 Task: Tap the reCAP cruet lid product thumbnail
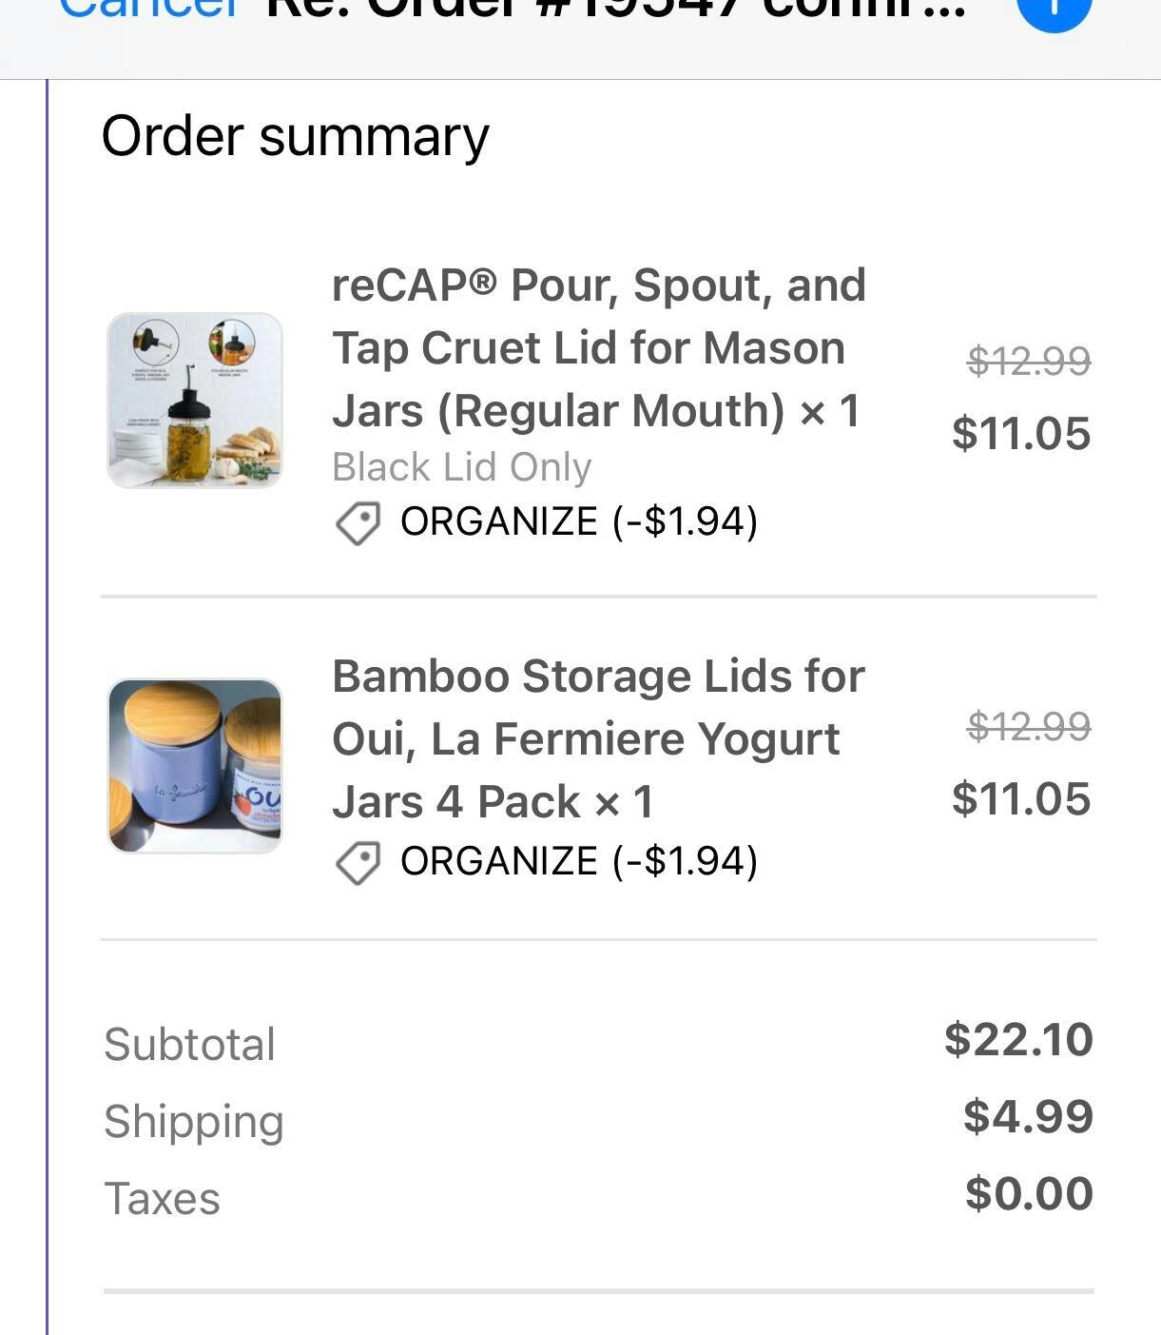195,401
